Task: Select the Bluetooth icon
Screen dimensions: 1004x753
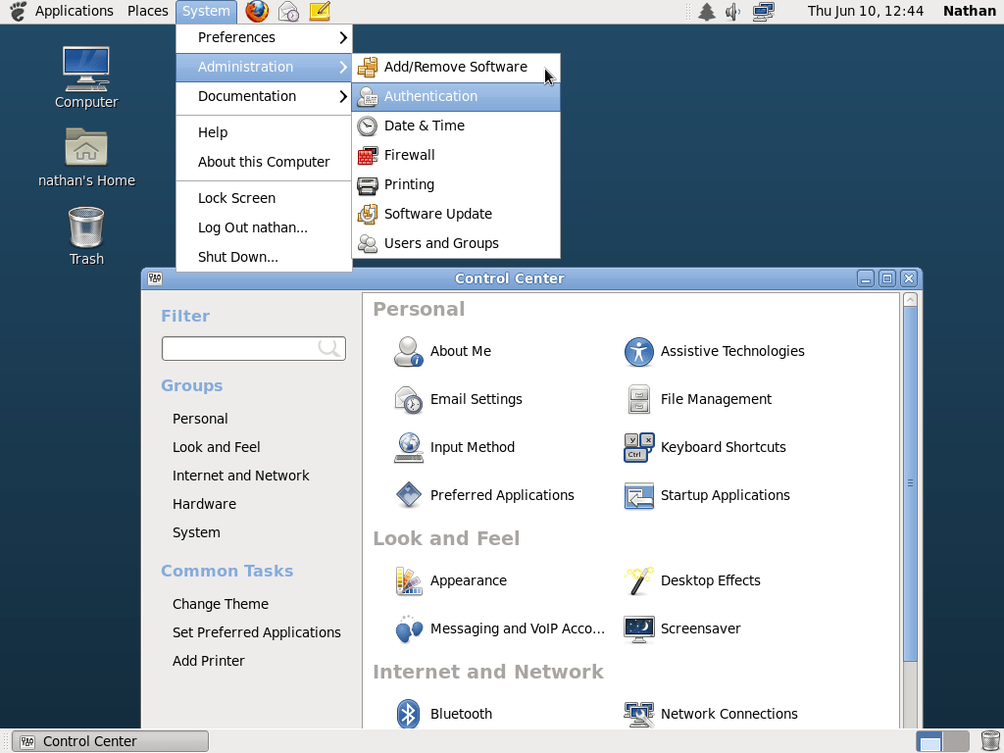Action: click(409, 714)
